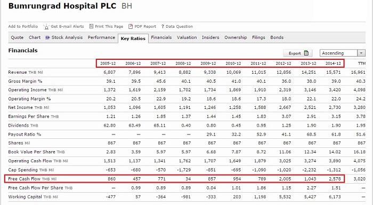Click the Earnings Per Share row label

(33, 116)
